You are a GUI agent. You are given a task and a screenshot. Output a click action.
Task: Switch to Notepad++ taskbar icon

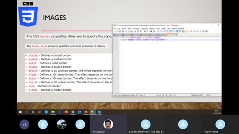93,112
